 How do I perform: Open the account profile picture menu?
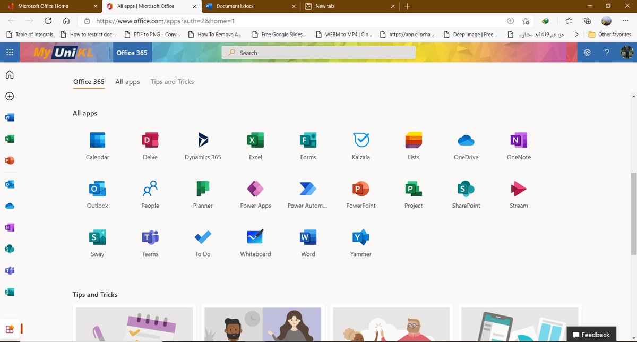coord(627,53)
